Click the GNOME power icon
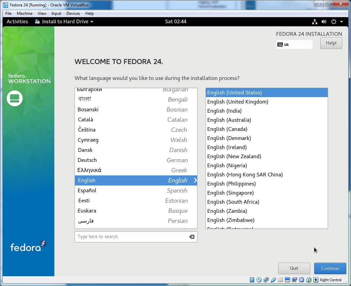Viewport: 351px width, 286px height. point(333,22)
